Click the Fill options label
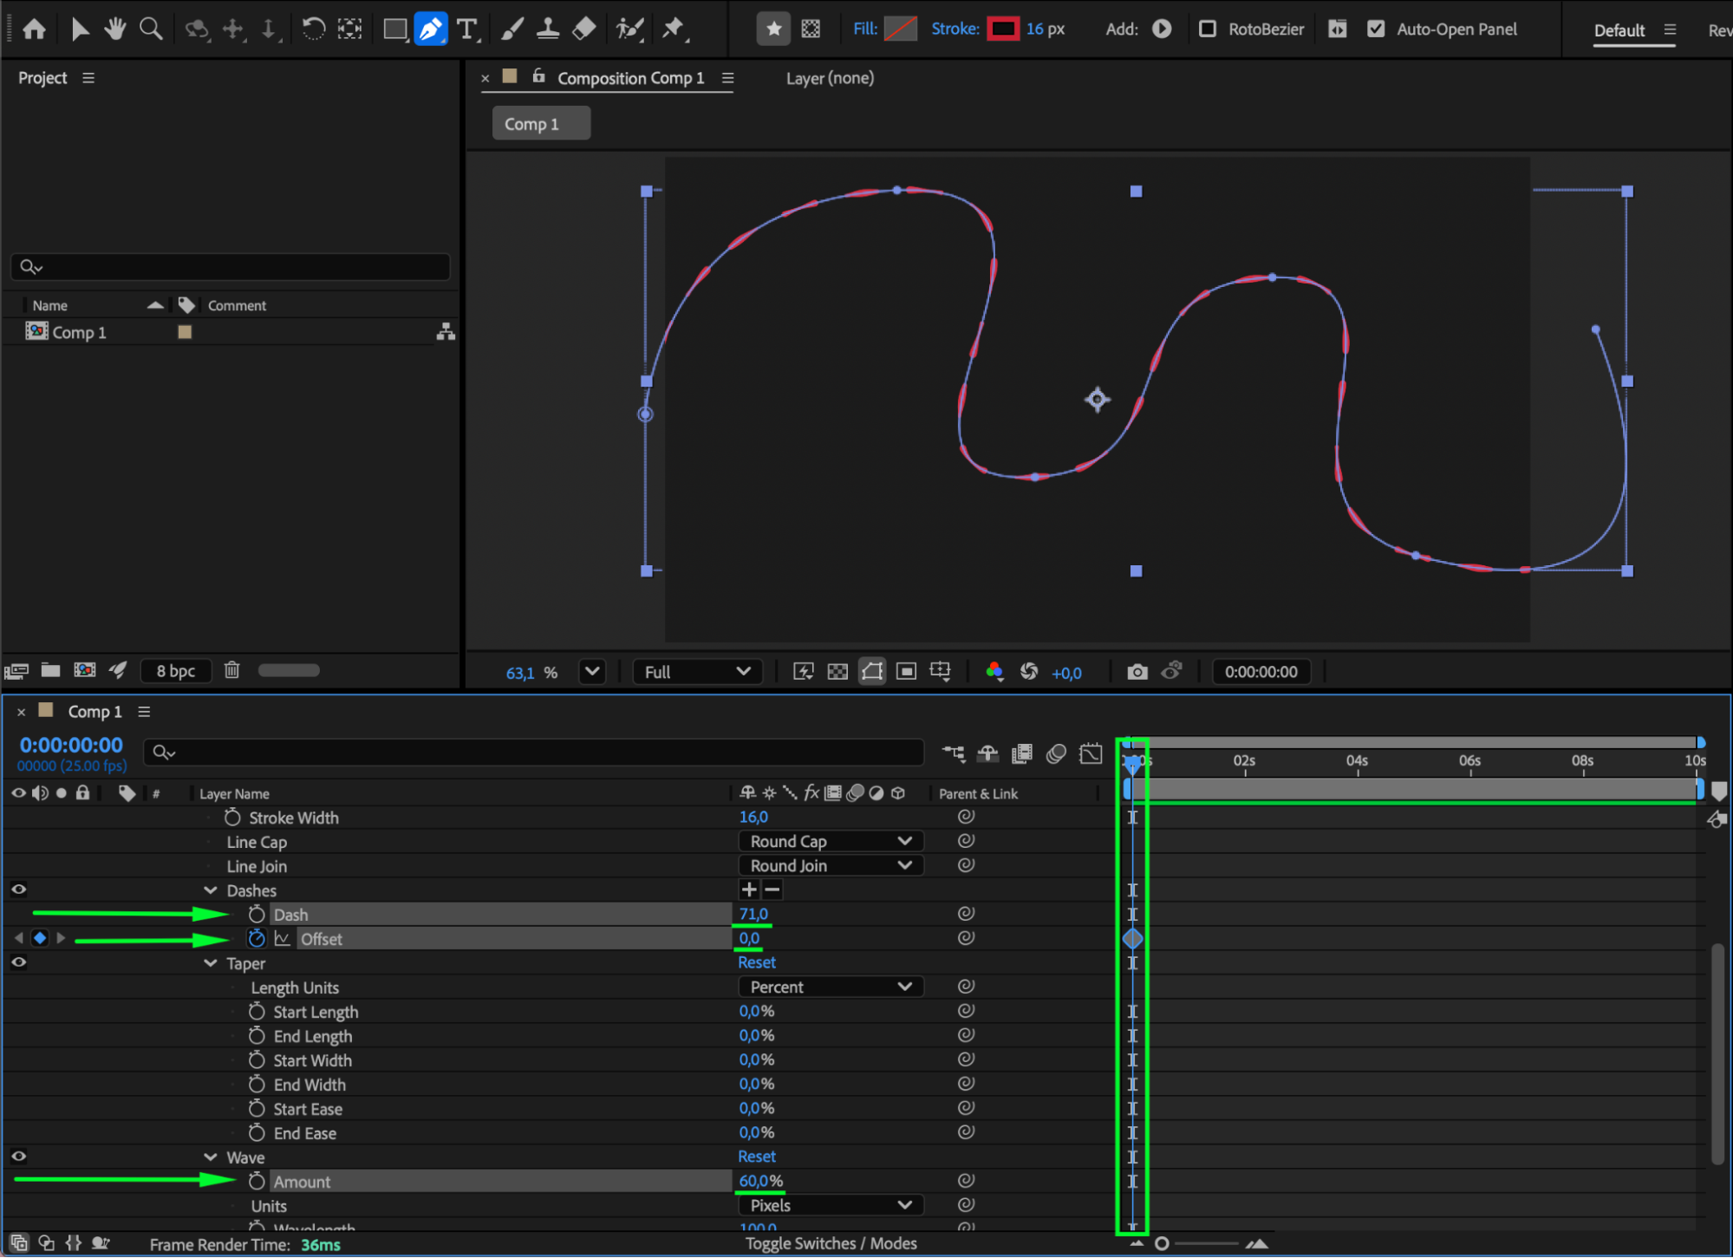This screenshot has width=1733, height=1258. [864, 29]
